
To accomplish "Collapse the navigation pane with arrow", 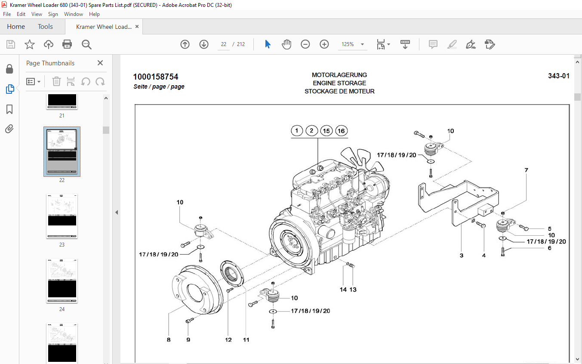I will [117, 212].
